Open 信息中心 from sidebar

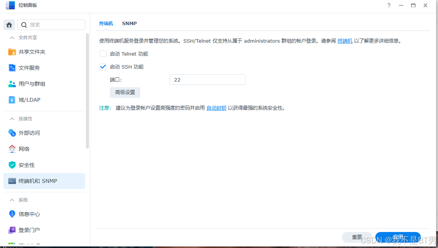29,214
